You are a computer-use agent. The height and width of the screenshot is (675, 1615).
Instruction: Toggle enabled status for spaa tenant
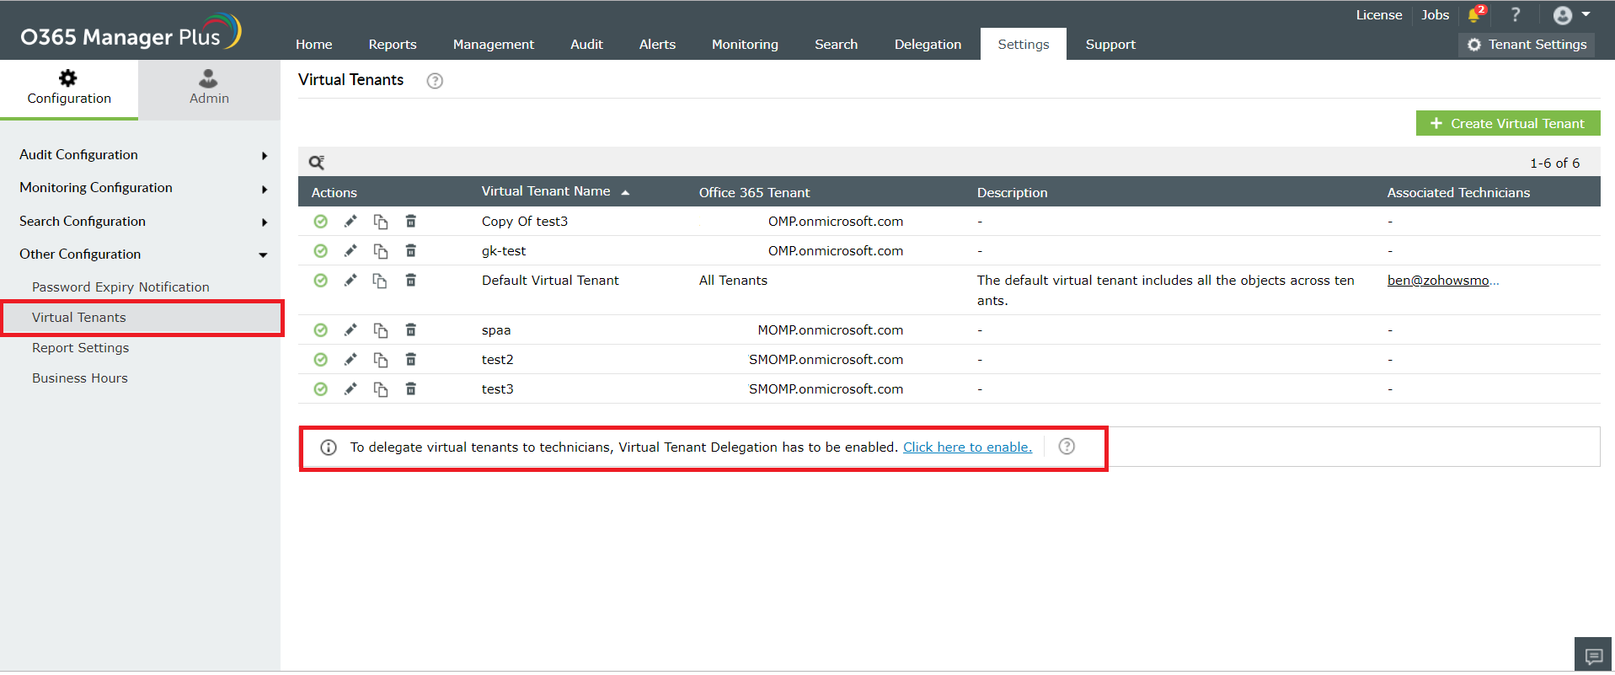click(x=320, y=330)
